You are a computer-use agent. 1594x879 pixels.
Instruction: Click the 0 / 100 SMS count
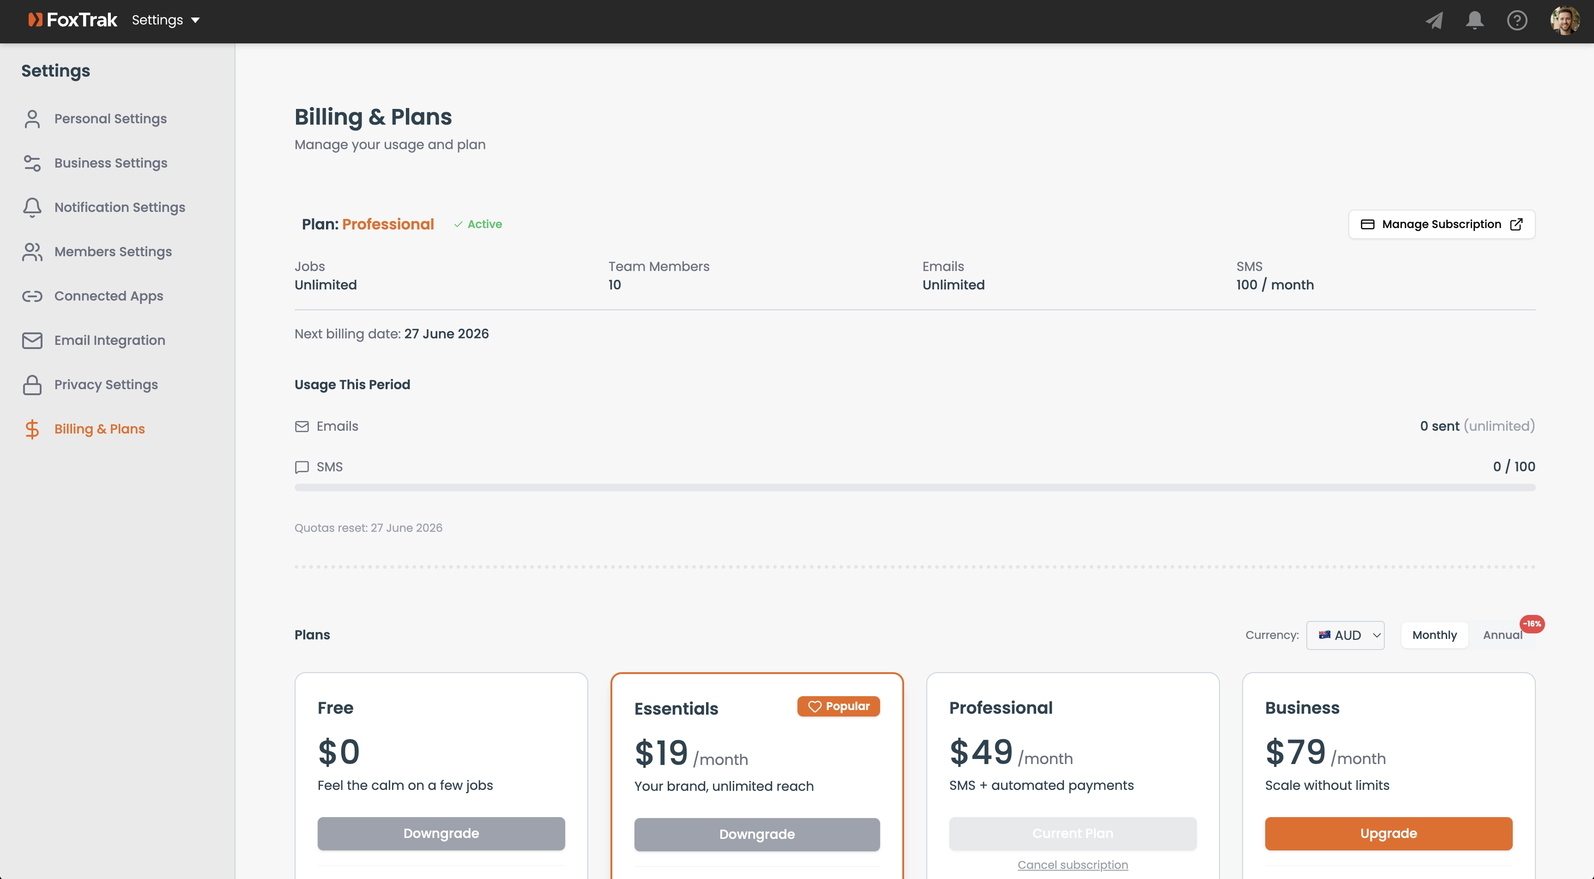coord(1514,466)
